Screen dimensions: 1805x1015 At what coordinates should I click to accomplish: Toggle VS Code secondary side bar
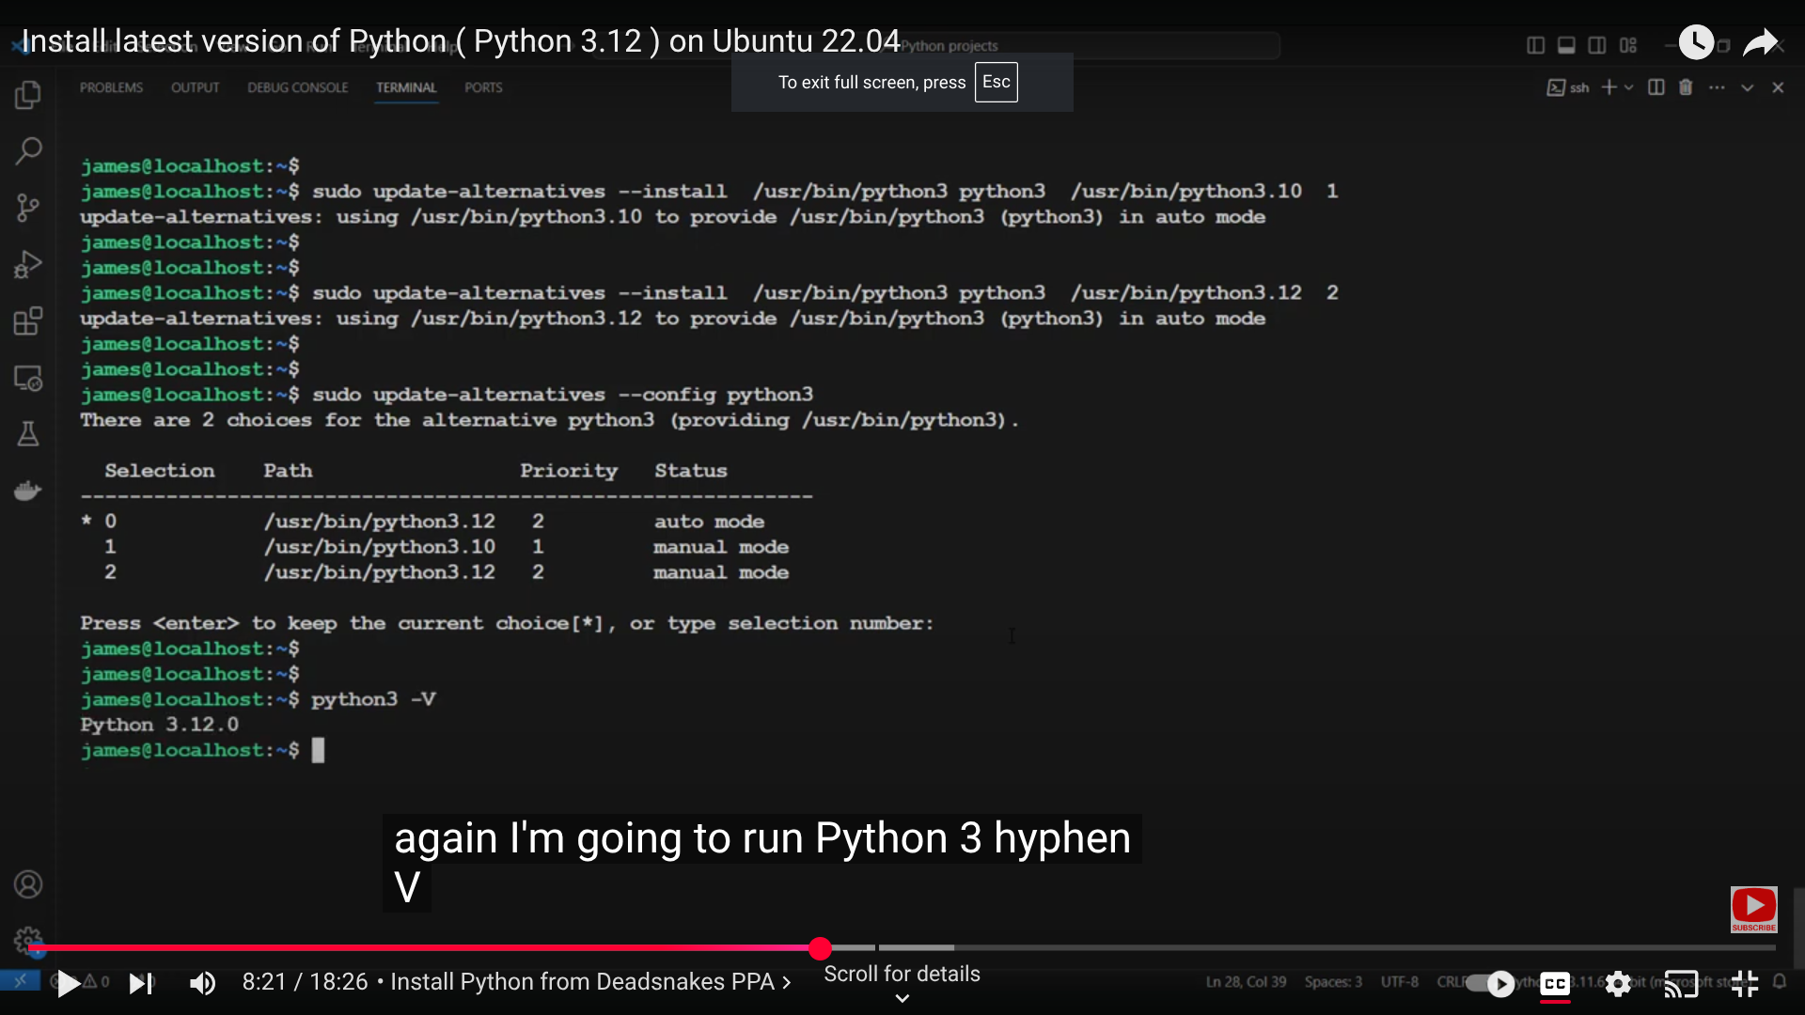(x=1597, y=45)
